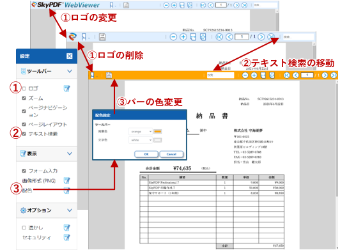The height and width of the screenshot is (250, 347).
Task: Go to first page in the orange toolbar
Action: (x=286, y=75)
